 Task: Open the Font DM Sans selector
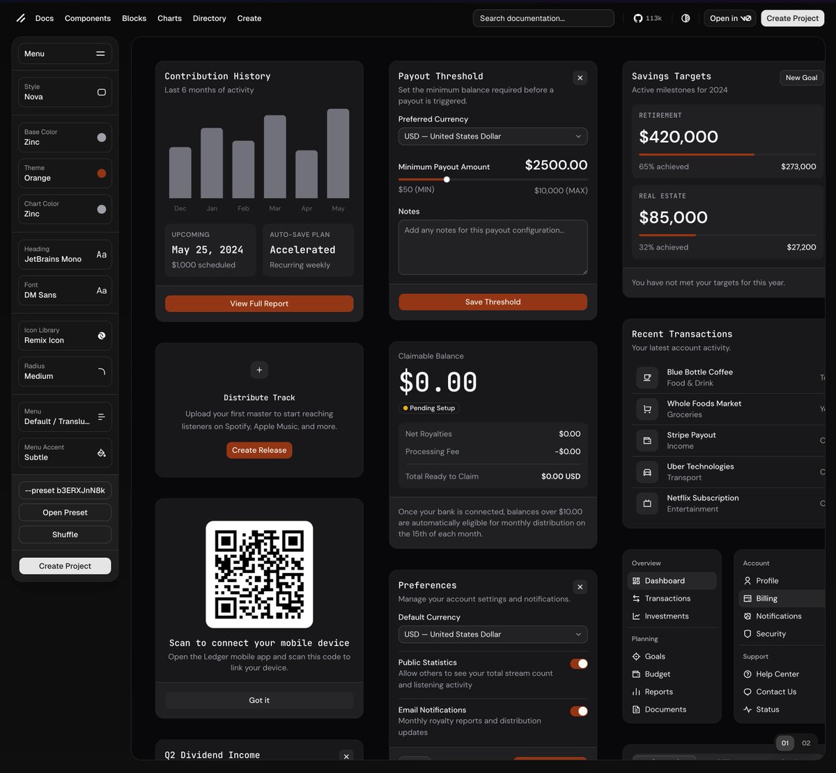pos(65,290)
